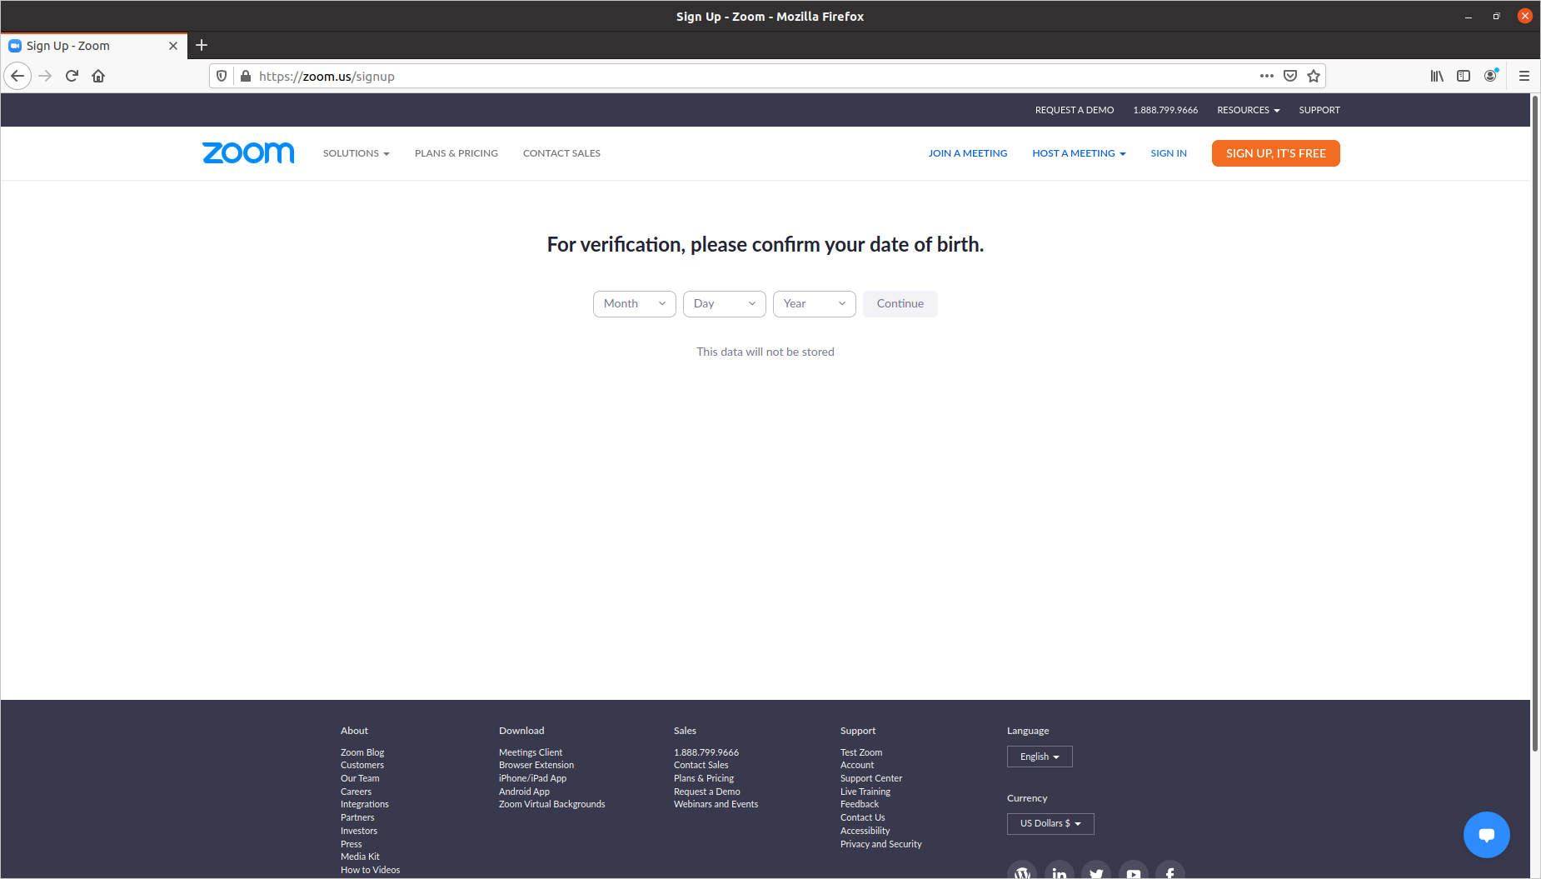1541x879 pixels.
Task: Open the Resources dropdown
Action: [x=1248, y=110]
